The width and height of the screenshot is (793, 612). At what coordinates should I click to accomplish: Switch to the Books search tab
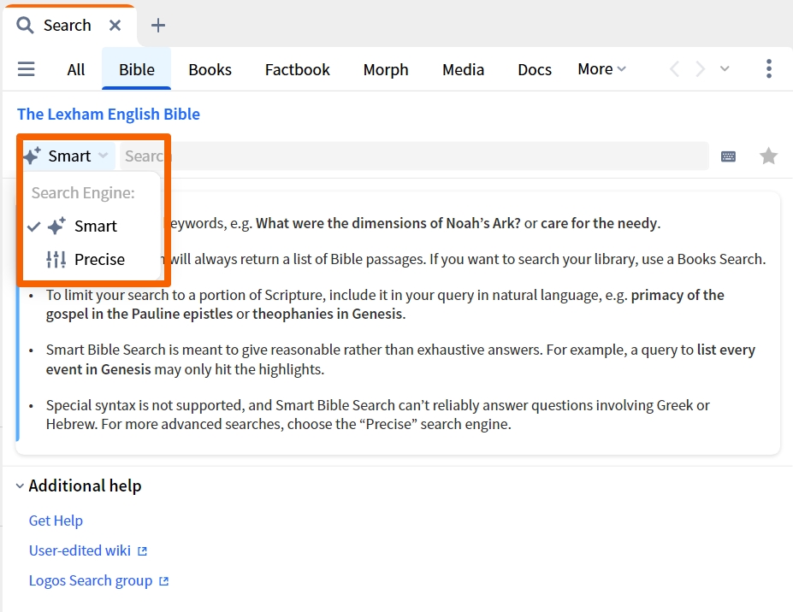tap(210, 70)
